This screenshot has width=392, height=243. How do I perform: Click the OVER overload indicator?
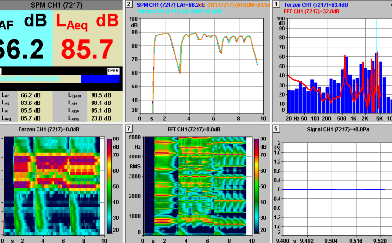click(x=113, y=70)
